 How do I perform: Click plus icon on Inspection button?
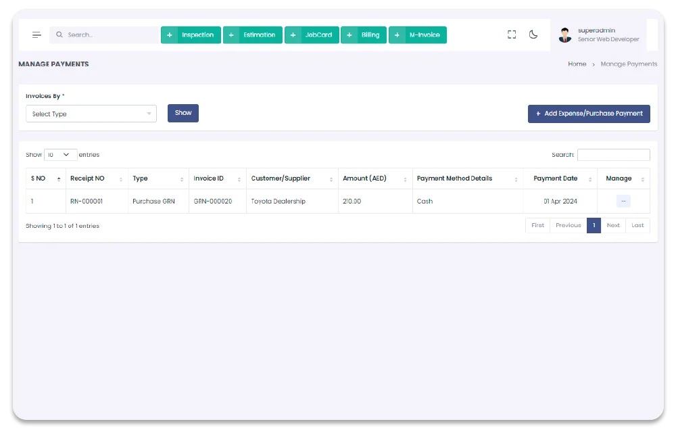[x=169, y=35]
